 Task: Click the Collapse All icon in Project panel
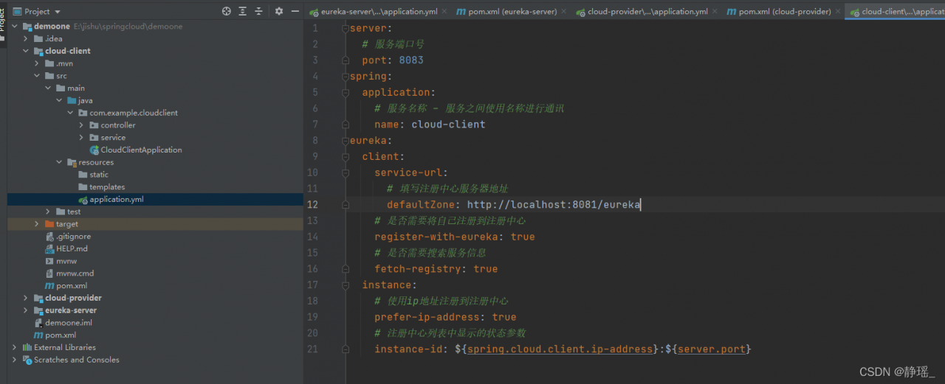tap(258, 11)
